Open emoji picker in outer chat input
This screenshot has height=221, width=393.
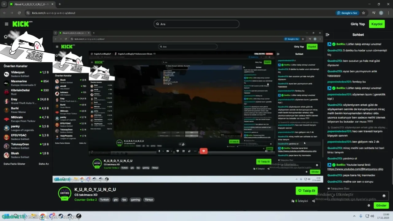click(x=384, y=196)
